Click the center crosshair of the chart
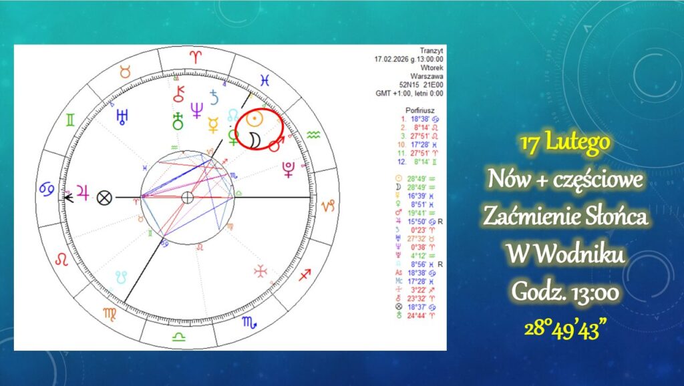Screen dimensions: 684x386 point(188,197)
